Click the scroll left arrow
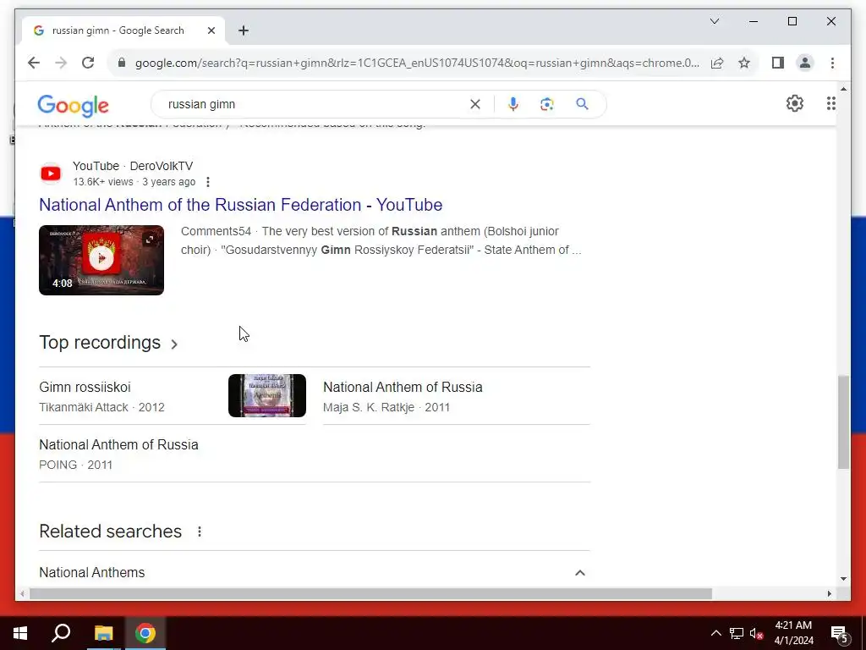This screenshot has width=866, height=650. coord(22,593)
